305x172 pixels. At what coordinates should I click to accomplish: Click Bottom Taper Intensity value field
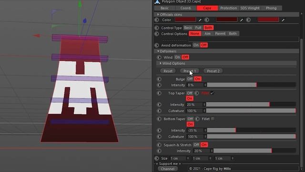click(195, 130)
